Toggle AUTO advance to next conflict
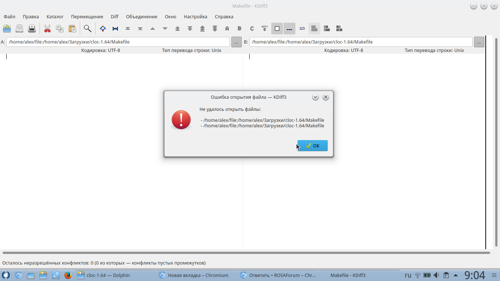500x281 pixels. (265, 29)
